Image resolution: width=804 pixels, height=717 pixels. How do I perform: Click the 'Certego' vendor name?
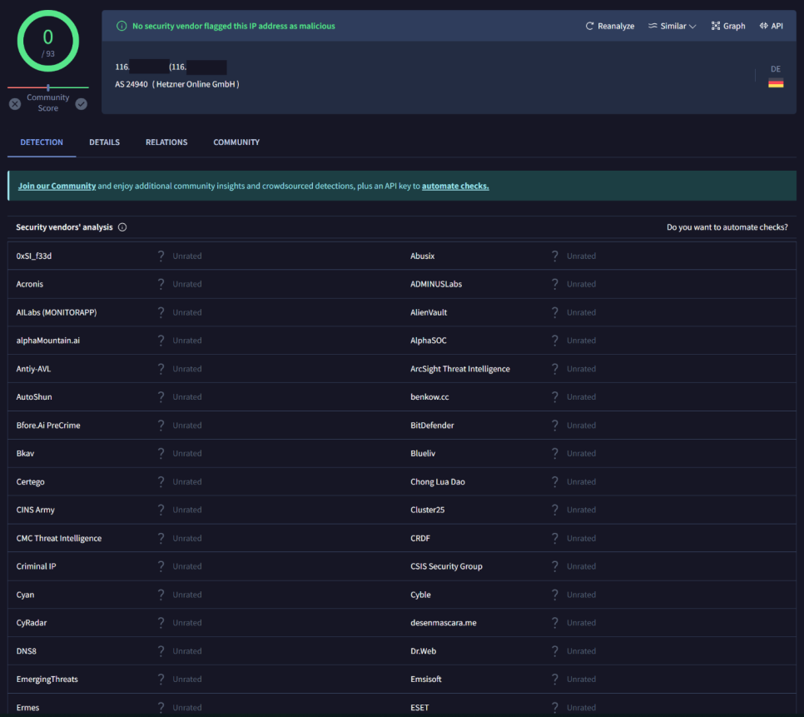[30, 481]
